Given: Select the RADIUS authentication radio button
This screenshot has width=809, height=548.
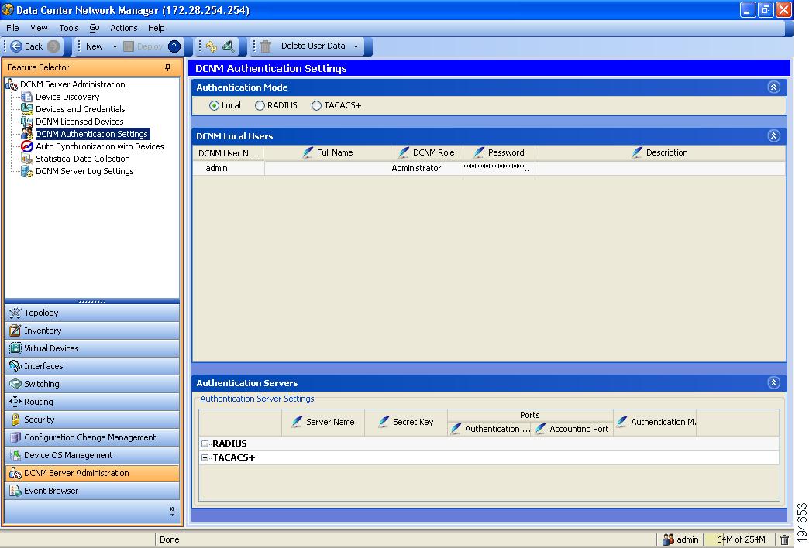Looking at the screenshot, I should click(x=260, y=106).
